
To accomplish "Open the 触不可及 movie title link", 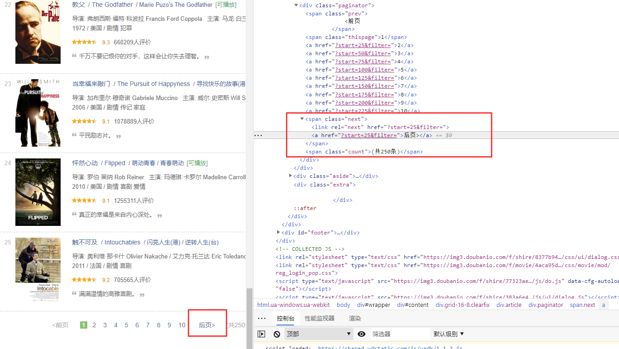I will tap(85, 242).
